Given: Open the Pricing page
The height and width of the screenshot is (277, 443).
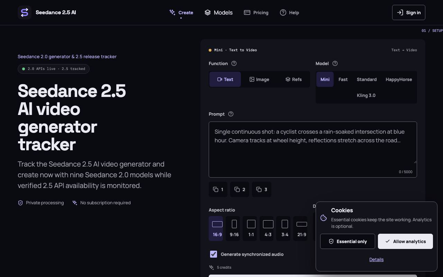Looking at the screenshot, I should point(256,12).
